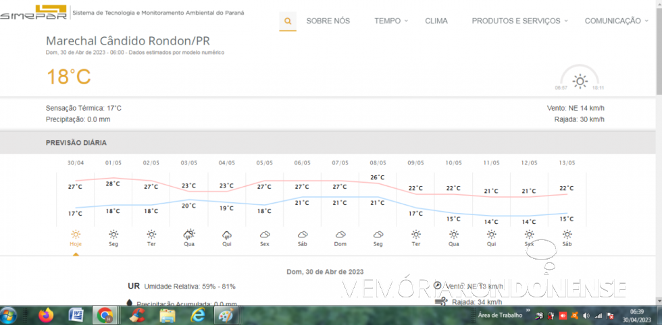The height and width of the screenshot is (325, 662).
Task: Expand the TEMPO dropdown menu
Action: tap(391, 21)
